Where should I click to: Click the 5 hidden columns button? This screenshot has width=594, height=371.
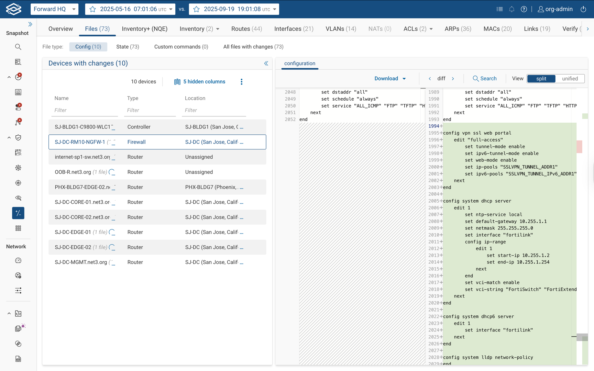(200, 82)
